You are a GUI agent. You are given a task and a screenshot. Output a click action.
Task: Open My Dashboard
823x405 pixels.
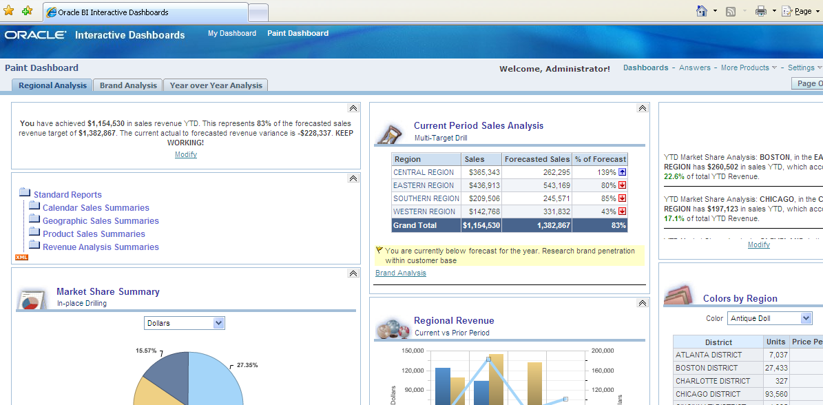(x=232, y=33)
